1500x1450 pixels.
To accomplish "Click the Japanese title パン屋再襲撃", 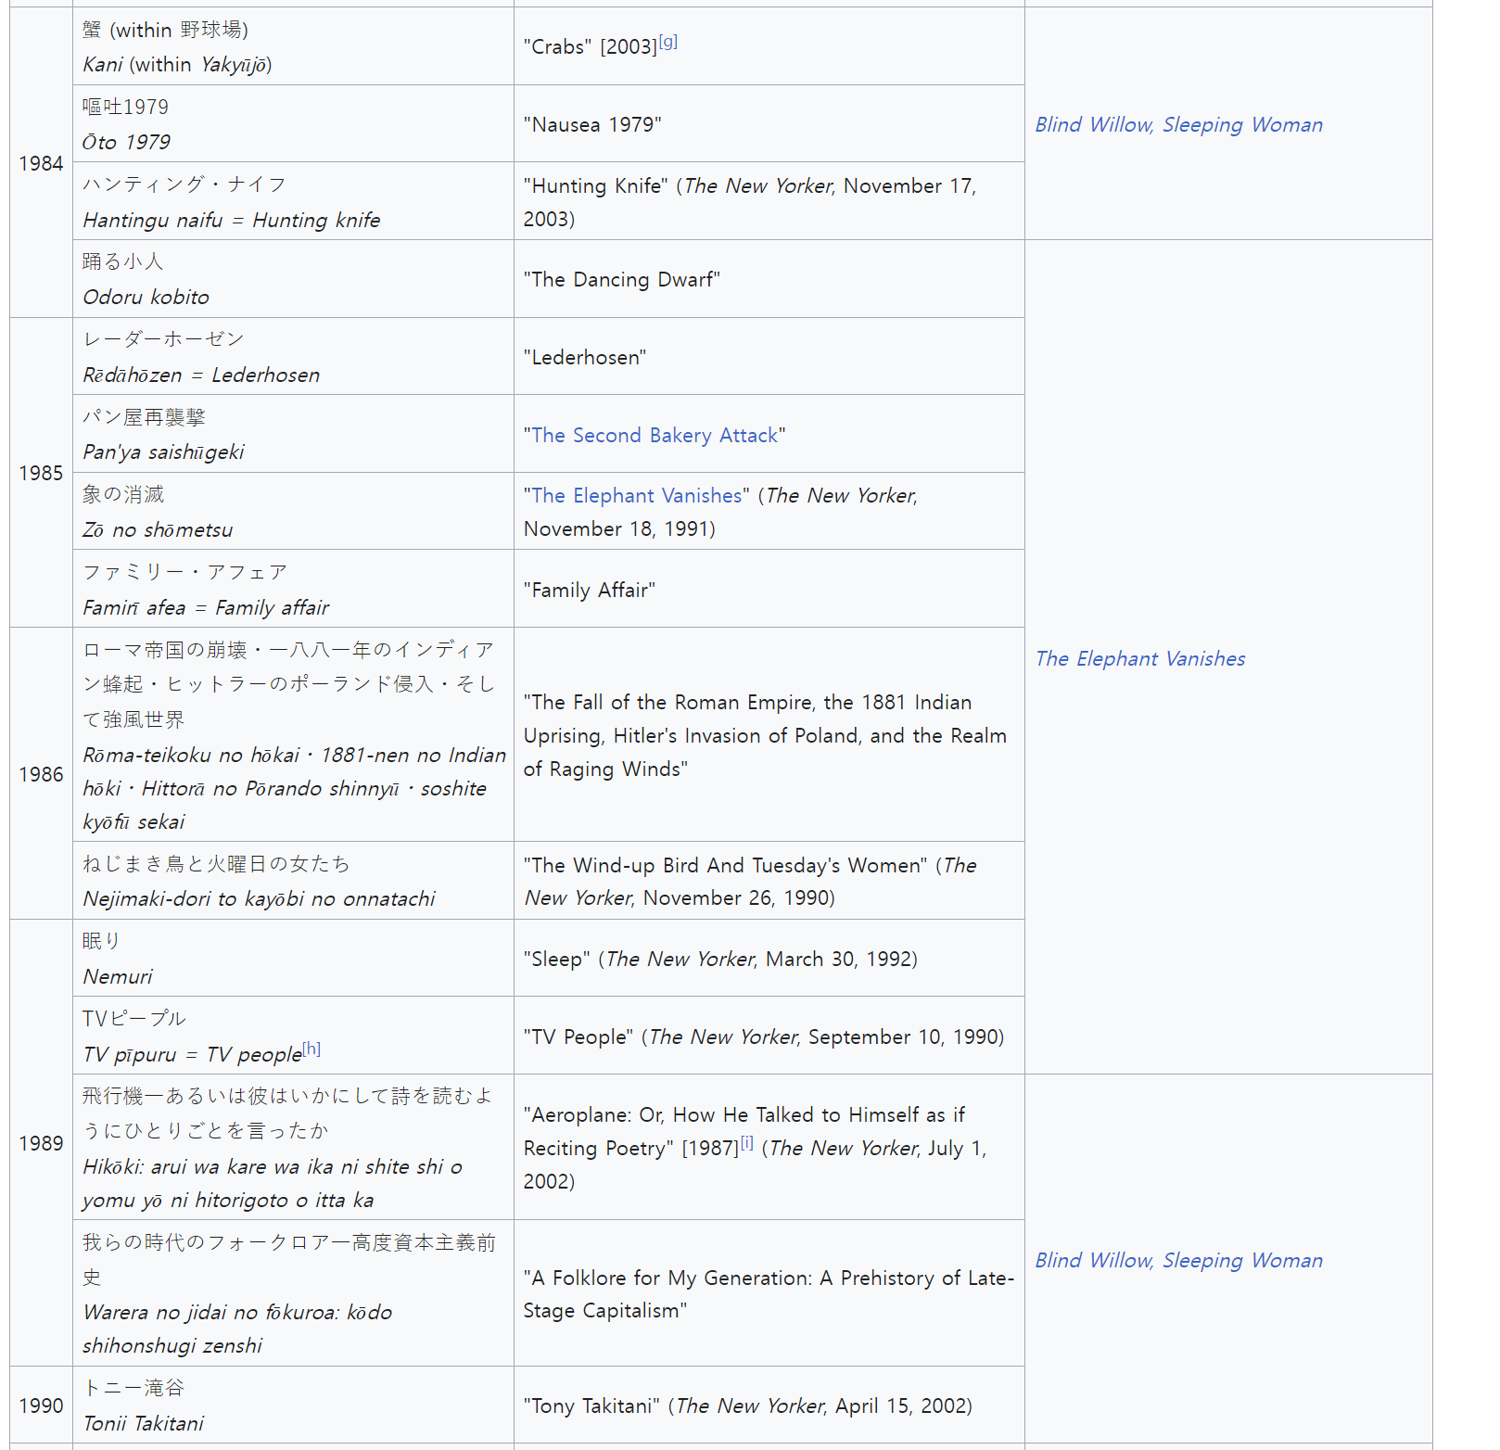I will click(144, 417).
